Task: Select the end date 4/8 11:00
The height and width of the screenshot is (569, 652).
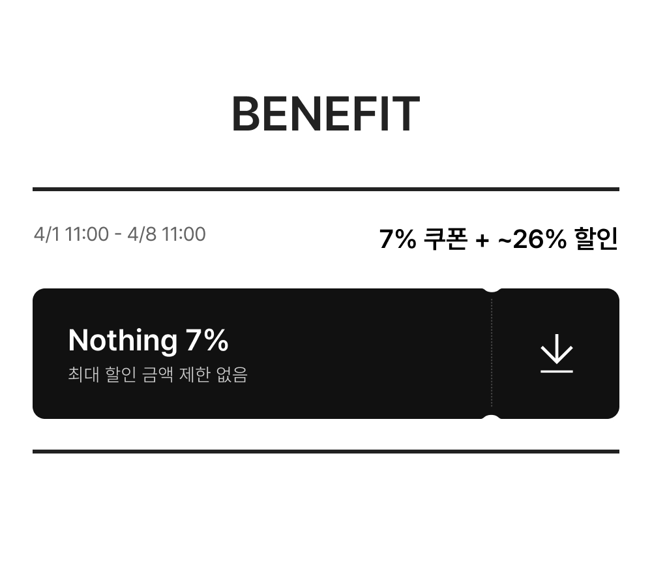Action: (166, 234)
